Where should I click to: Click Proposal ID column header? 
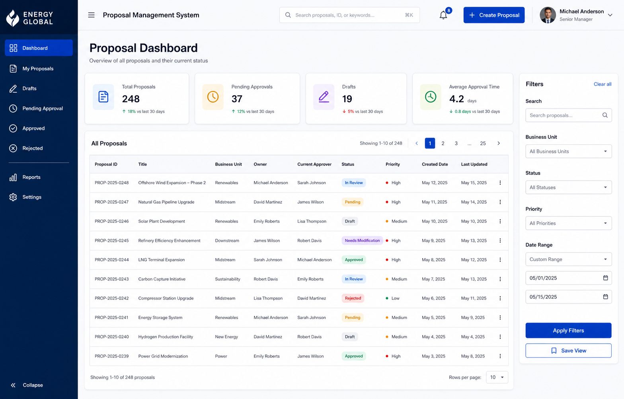[106, 164]
